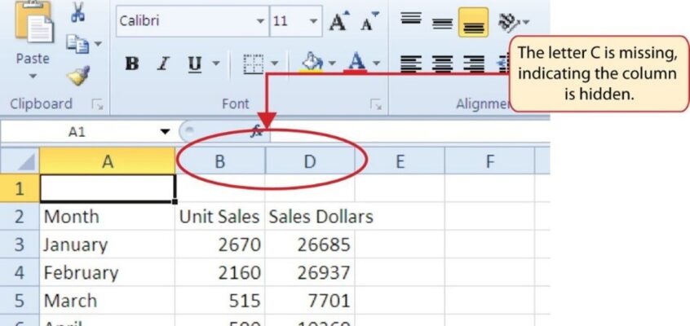
Task: Expand the font name dropdown arrow
Action: (x=261, y=20)
